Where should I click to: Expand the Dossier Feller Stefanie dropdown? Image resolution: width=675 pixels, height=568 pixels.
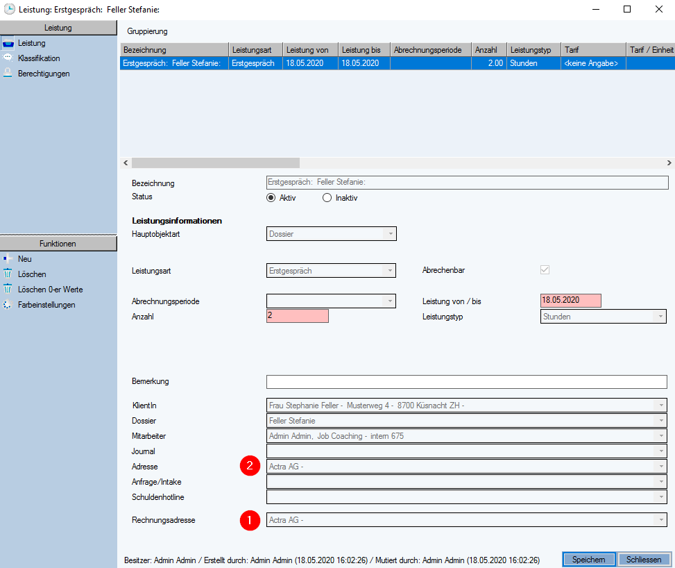click(x=661, y=421)
